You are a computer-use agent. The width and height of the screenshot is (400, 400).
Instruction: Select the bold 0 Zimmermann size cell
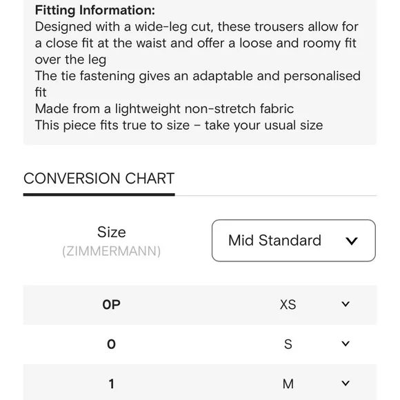coord(111,344)
